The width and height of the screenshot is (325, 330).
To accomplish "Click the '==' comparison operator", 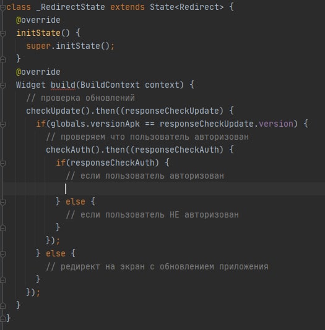I will [x=150, y=124].
